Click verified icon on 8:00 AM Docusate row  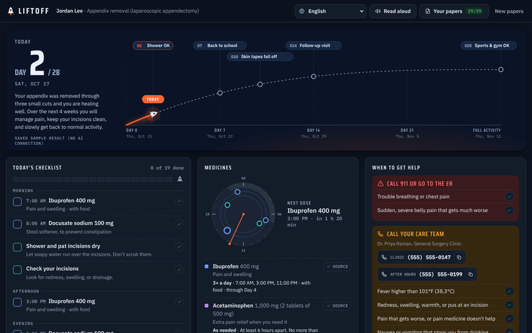[180, 223]
